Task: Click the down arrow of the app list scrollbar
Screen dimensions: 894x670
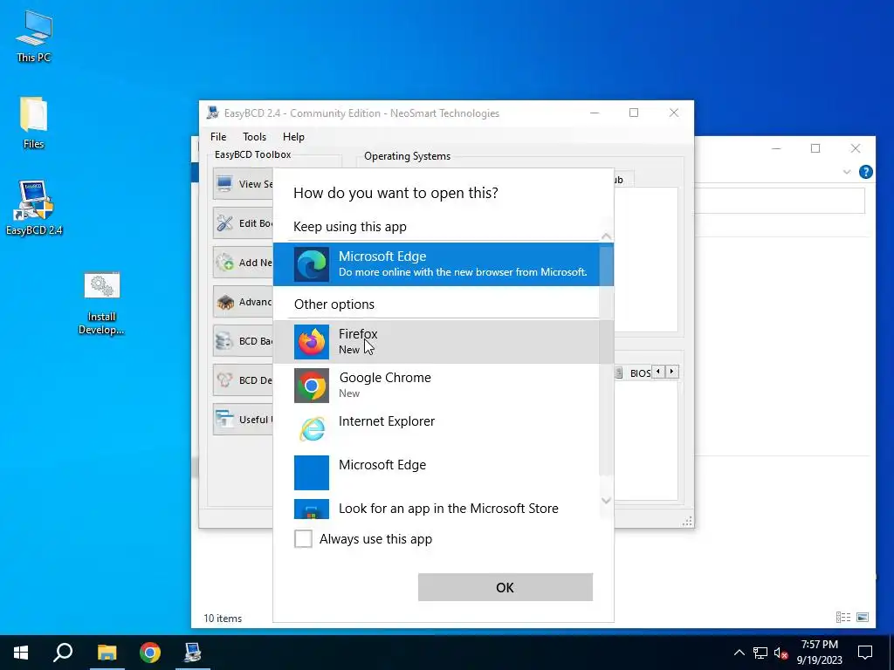Action: 606,501
